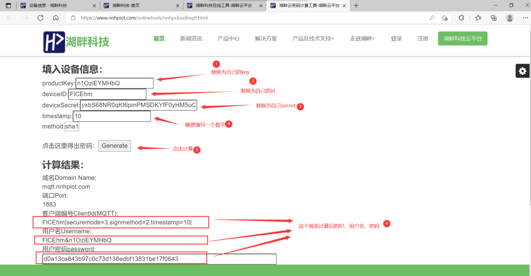This screenshot has height=276, width=531.
Task: Open the floating gear settings panel
Action: (x=523, y=71)
